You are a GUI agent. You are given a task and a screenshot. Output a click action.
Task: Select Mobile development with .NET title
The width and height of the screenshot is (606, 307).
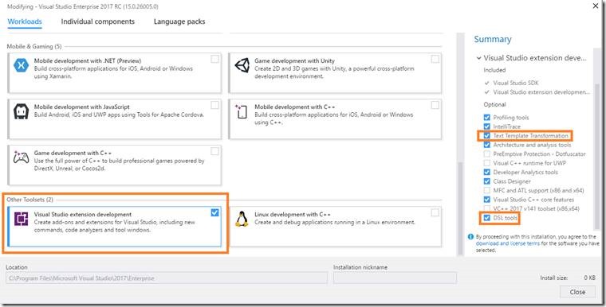point(88,60)
